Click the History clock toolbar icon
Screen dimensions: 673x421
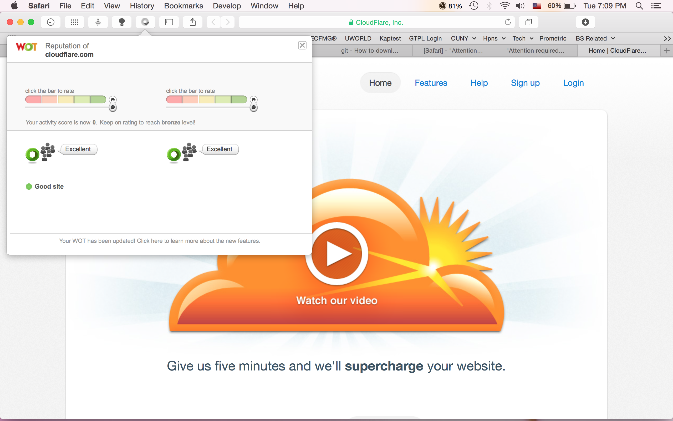tap(51, 22)
